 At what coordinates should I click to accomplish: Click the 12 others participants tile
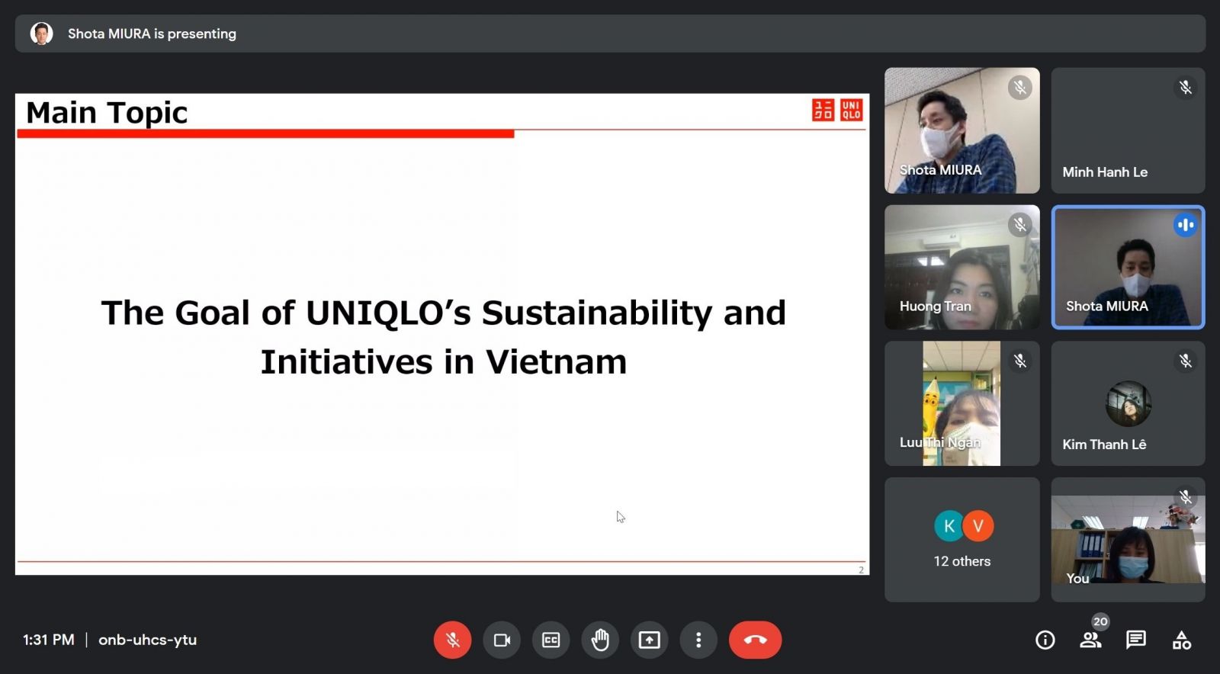[x=962, y=540]
